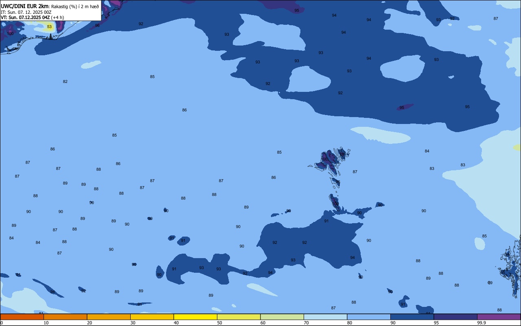Click the 'IT: Sun. 07. 12. 2025 00Z' line

point(26,12)
